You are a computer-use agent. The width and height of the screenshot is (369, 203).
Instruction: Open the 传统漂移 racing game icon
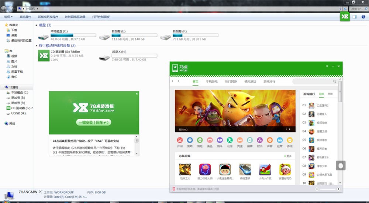[245, 169]
